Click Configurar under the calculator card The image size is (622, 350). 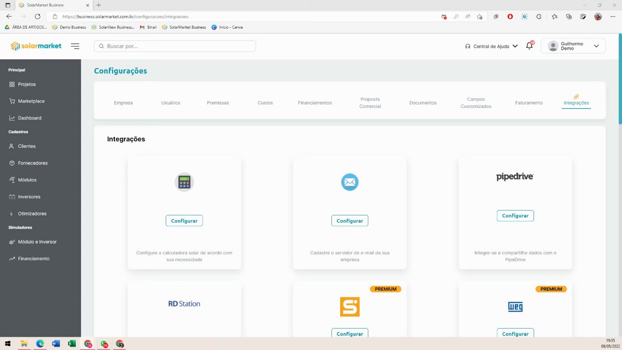[184, 221]
